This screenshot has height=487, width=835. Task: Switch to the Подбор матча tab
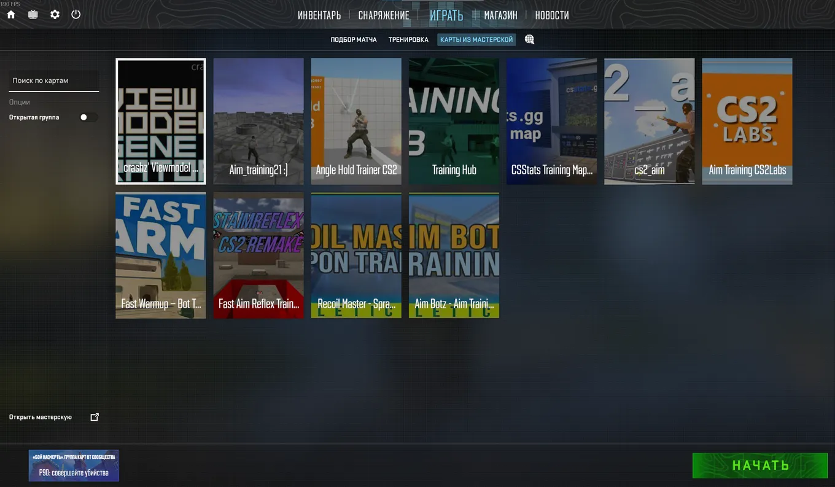tap(354, 39)
